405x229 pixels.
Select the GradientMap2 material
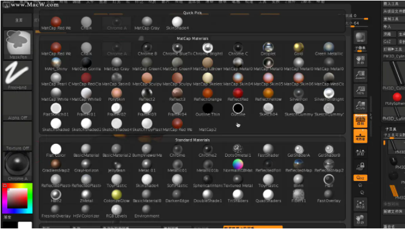[x=56, y=166]
